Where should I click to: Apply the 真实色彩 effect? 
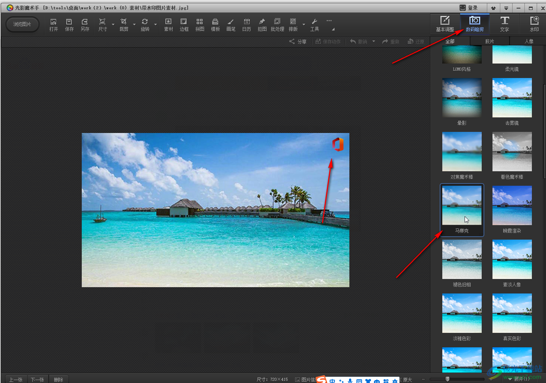pos(512,313)
